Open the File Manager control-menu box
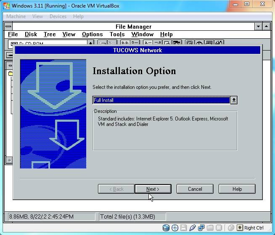The width and height of the screenshot is (275, 235). (8, 27)
